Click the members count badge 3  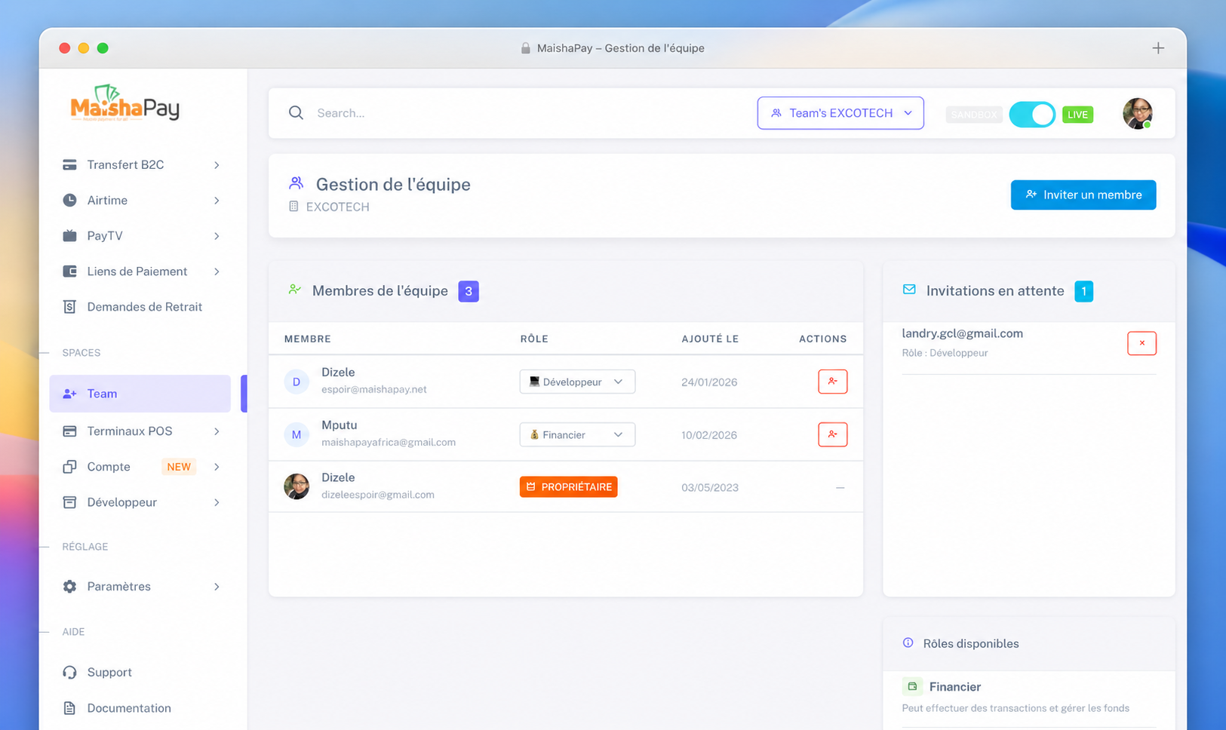click(x=469, y=291)
